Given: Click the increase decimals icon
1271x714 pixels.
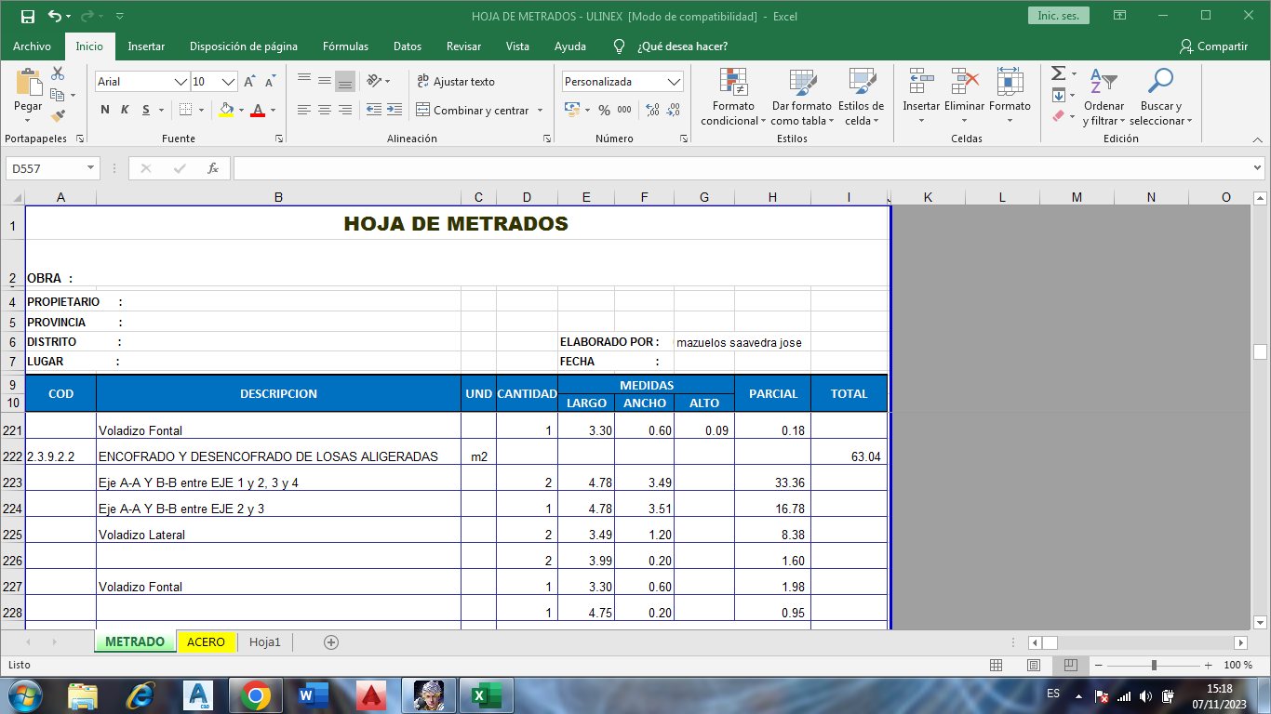Looking at the screenshot, I should [652, 110].
